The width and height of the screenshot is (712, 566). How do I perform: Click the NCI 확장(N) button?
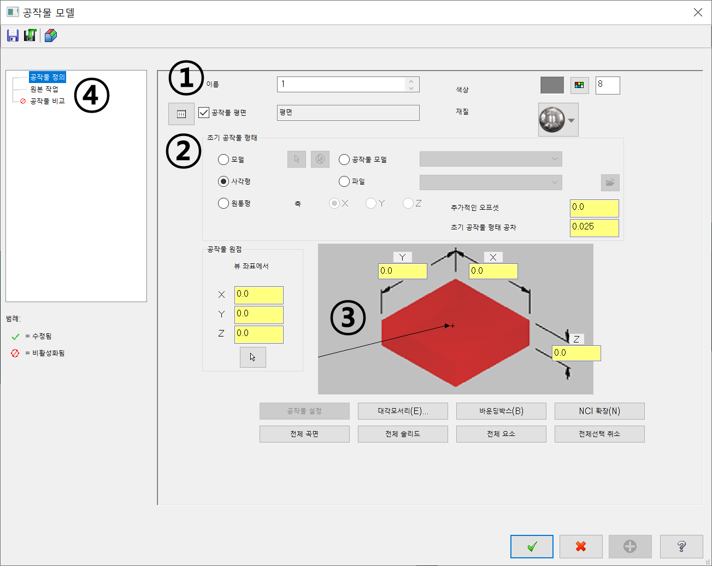(599, 411)
